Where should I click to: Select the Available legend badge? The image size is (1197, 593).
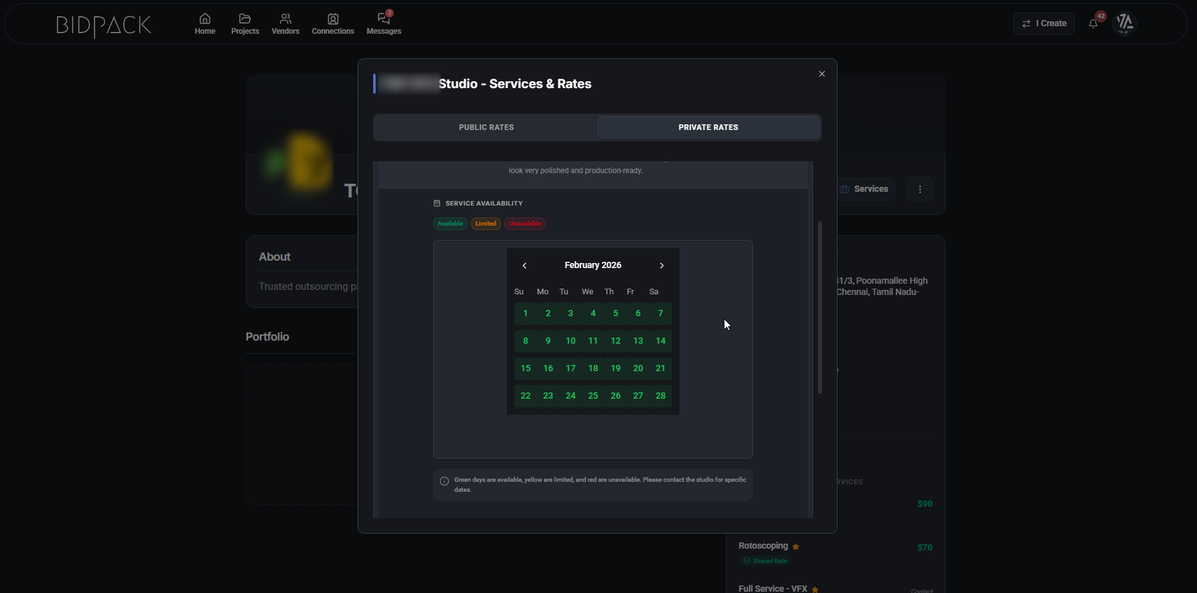point(449,224)
